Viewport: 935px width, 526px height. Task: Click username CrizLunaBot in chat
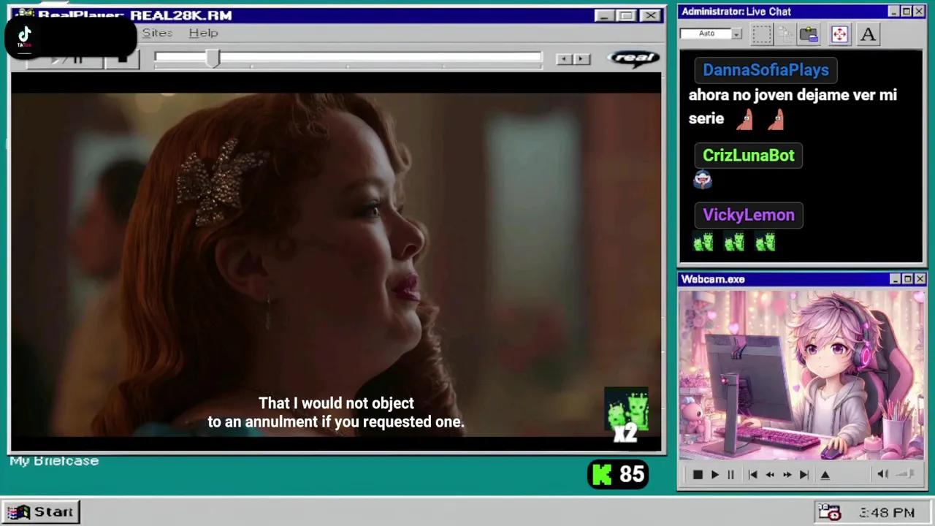[x=748, y=156]
